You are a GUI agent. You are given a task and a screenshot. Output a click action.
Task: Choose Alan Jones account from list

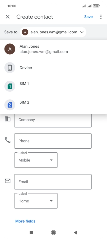pyautogui.click(x=53, y=49)
